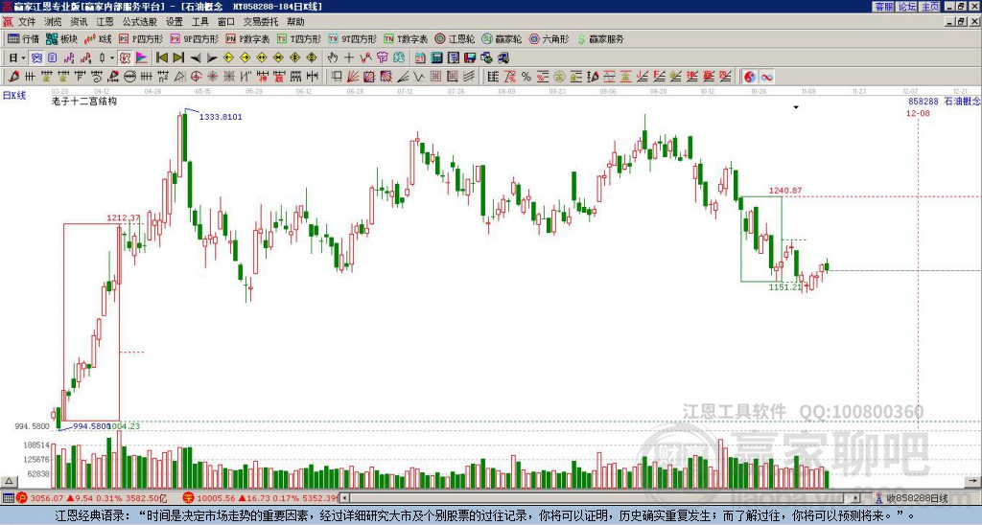Select the percent % retracement tool

coord(526,77)
